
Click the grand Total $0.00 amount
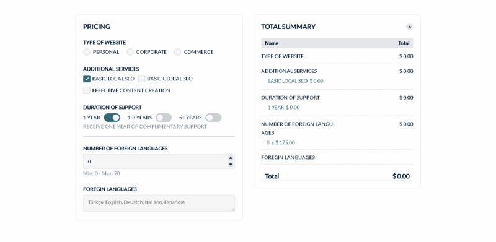pyautogui.click(x=401, y=176)
